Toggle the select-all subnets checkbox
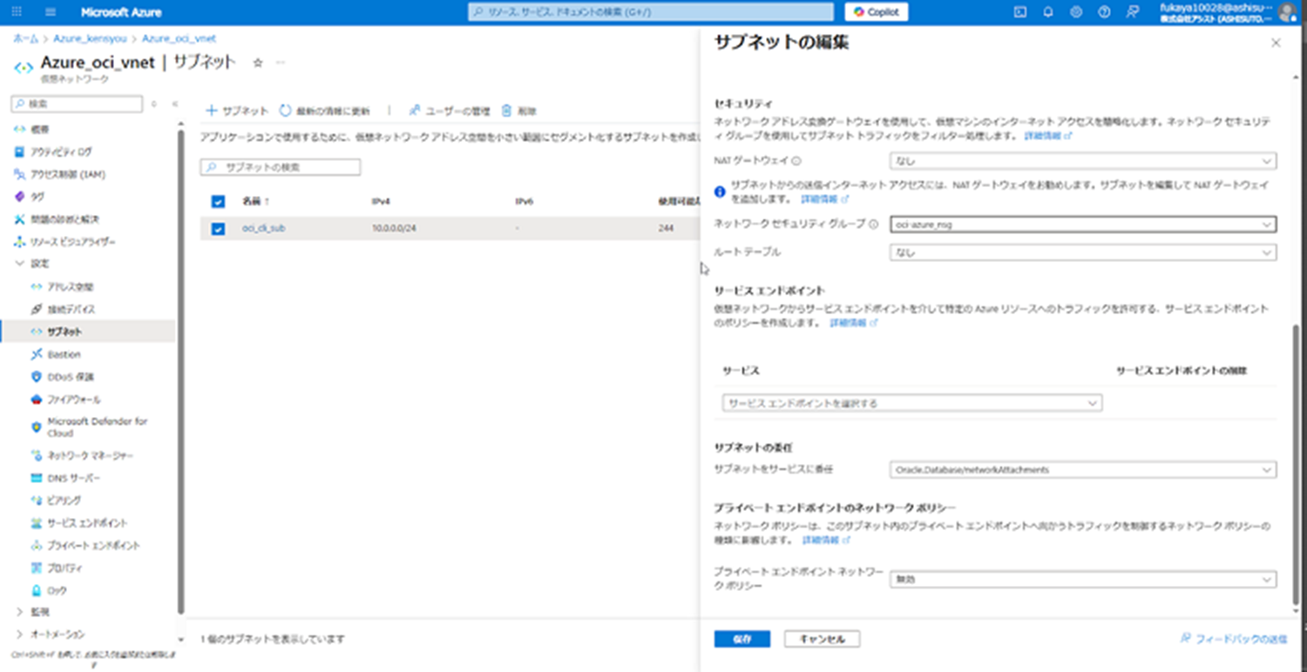The image size is (1307, 672). (218, 202)
